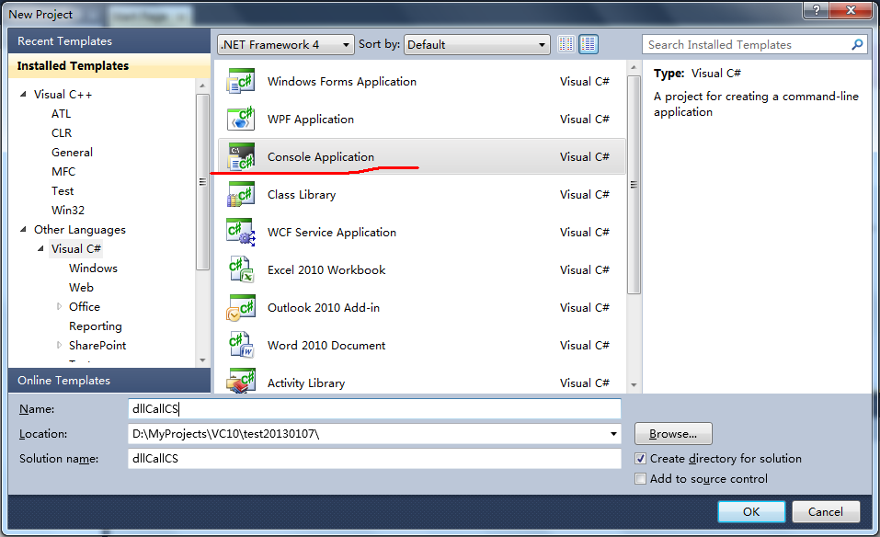Select ATL under Visual C++
Viewport: 880px width, 537px height.
62,113
